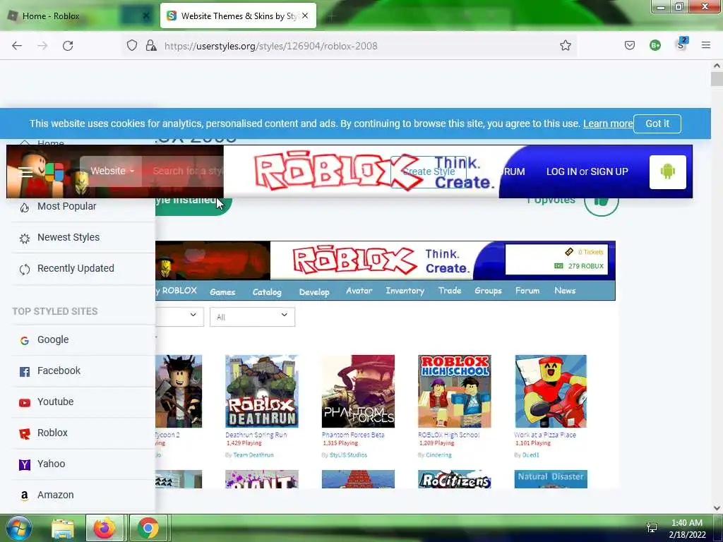
Task: Click the page vertical scrollbar thumb
Action: tap(717, 79)
